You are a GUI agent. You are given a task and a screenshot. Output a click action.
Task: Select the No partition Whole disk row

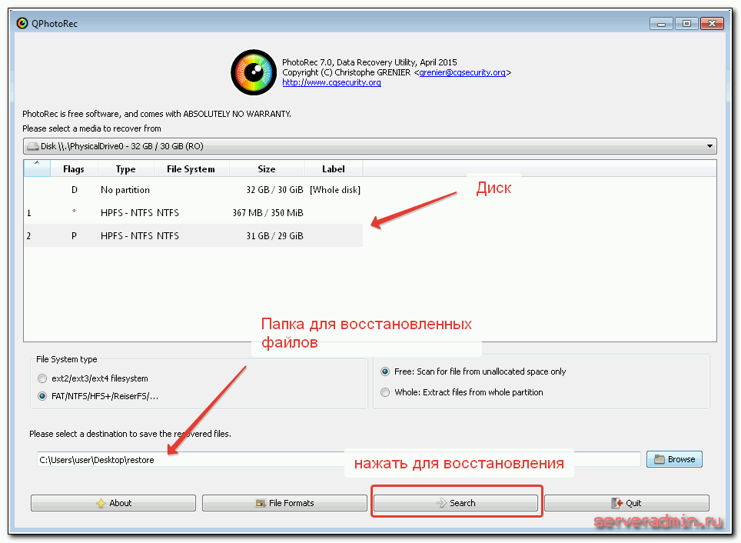(192, 190)
